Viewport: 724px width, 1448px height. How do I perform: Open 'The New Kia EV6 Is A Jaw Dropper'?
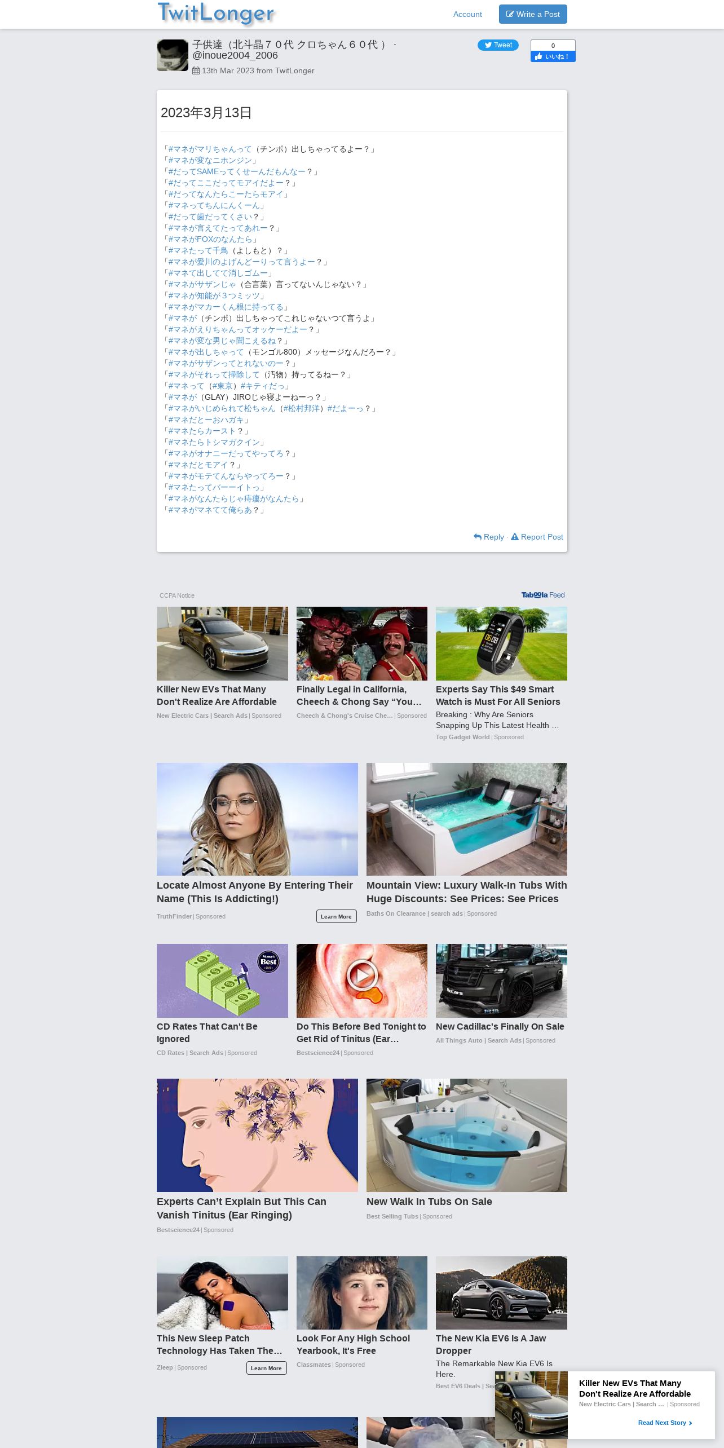point(491,1344)
